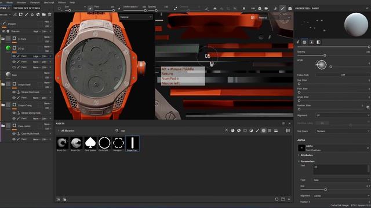
Task: Open the Help menu
Action: (x=72, y=2)
